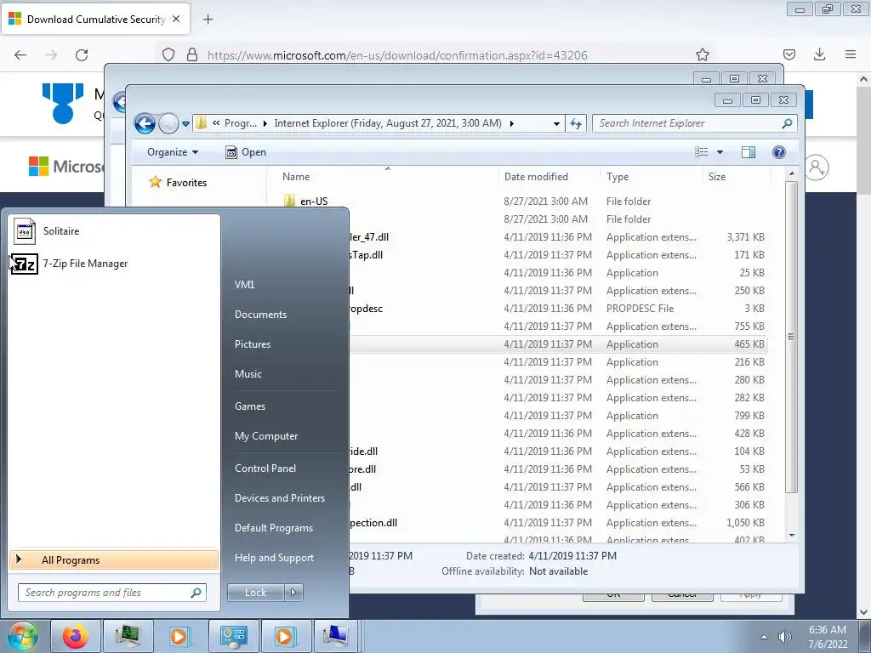
Task: Expand the address bar history dropdown
Action: click(x=556, y=124)
